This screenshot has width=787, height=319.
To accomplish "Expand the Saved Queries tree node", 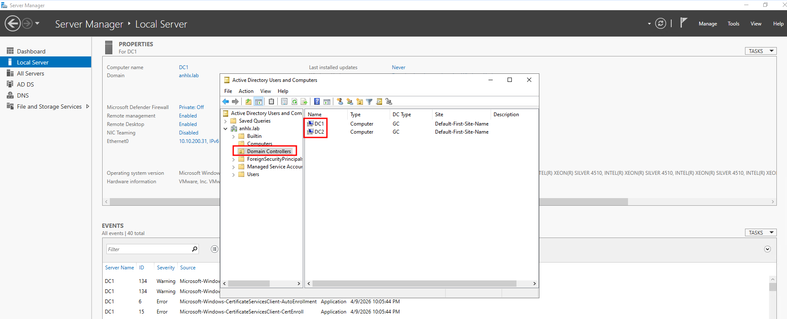I will 226,121.
